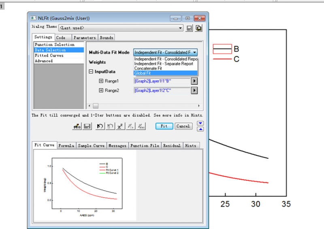Screen dimensions: 324x229
Task: Click the Range2 input data field
Action: tap(162, 90)
